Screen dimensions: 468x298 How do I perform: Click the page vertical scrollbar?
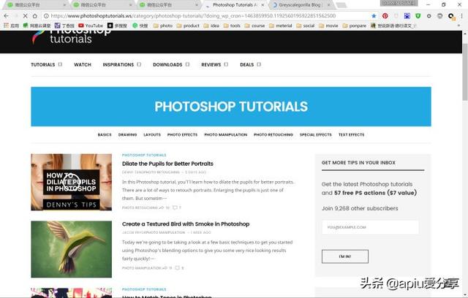[x=465, y=72]
